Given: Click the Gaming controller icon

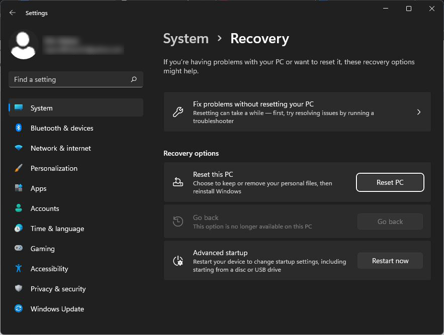Looking at the screenshot, I should pyautogui.click(x=19, y=249).
